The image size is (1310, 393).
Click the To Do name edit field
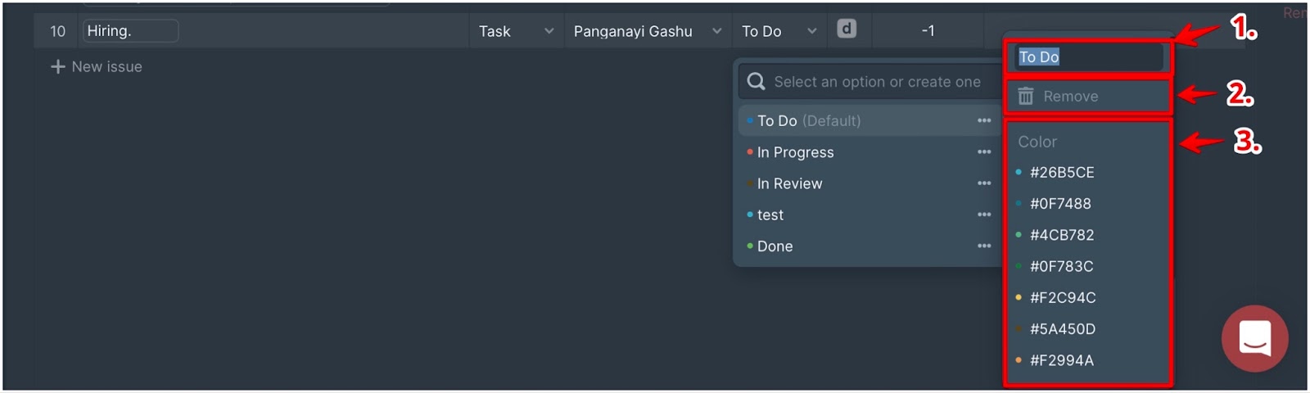1087,56
